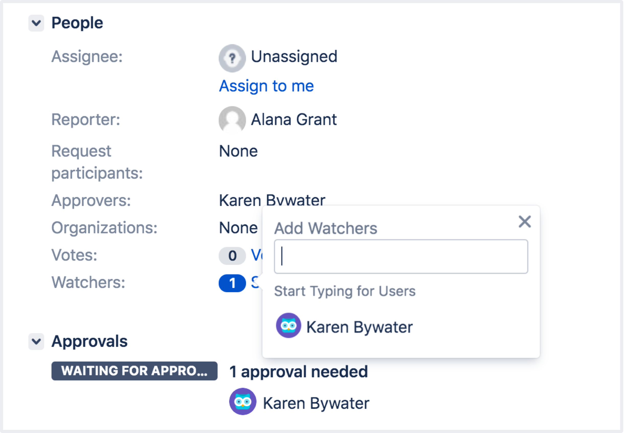This screenshot has height=433, width=624.
Task: Collapse the People section chevron
Action: (x=36, y=23)
